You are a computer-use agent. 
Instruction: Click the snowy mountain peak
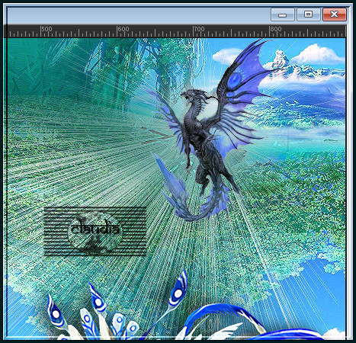point(281,59)
